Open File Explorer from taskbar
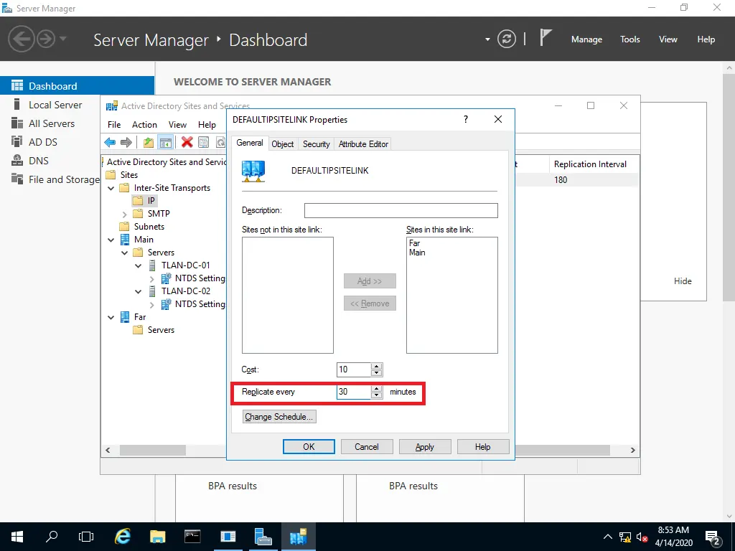This screenshot has height=551, width=735. (157, 537)
